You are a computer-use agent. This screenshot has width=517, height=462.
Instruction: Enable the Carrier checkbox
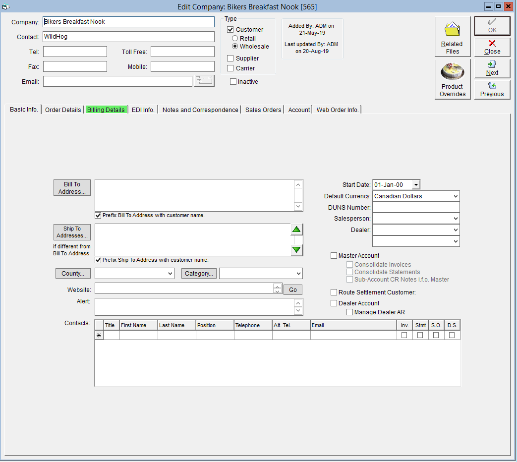(230, 68)
